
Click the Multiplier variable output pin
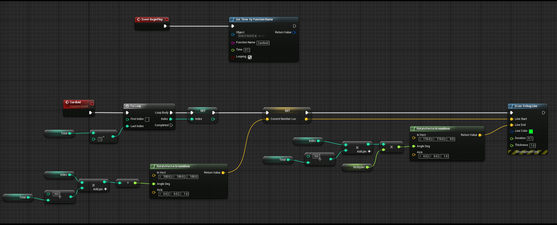pos(367,167)
